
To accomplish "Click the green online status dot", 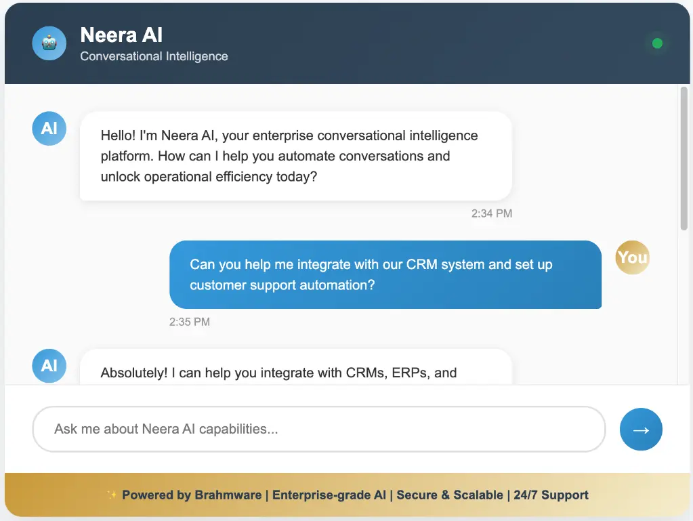I will click(656, 44).
